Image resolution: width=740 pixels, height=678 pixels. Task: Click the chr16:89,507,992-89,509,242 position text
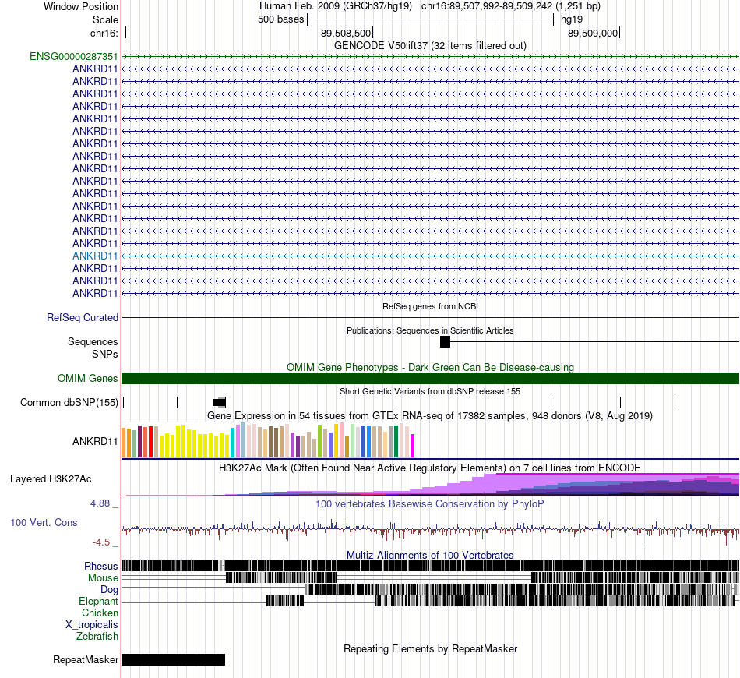point(511,6)
